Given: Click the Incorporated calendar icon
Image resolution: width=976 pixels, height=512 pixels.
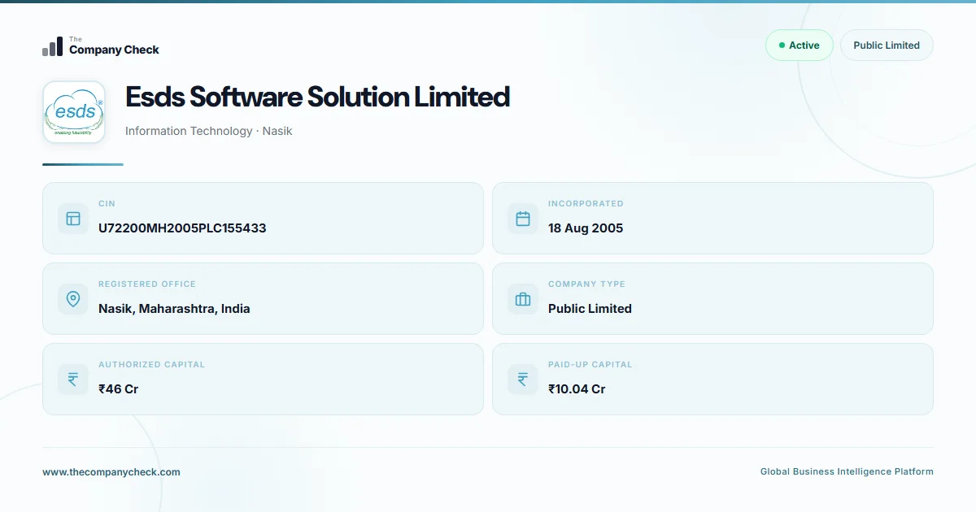Looking at the screenshot, I should coord(523,218).
